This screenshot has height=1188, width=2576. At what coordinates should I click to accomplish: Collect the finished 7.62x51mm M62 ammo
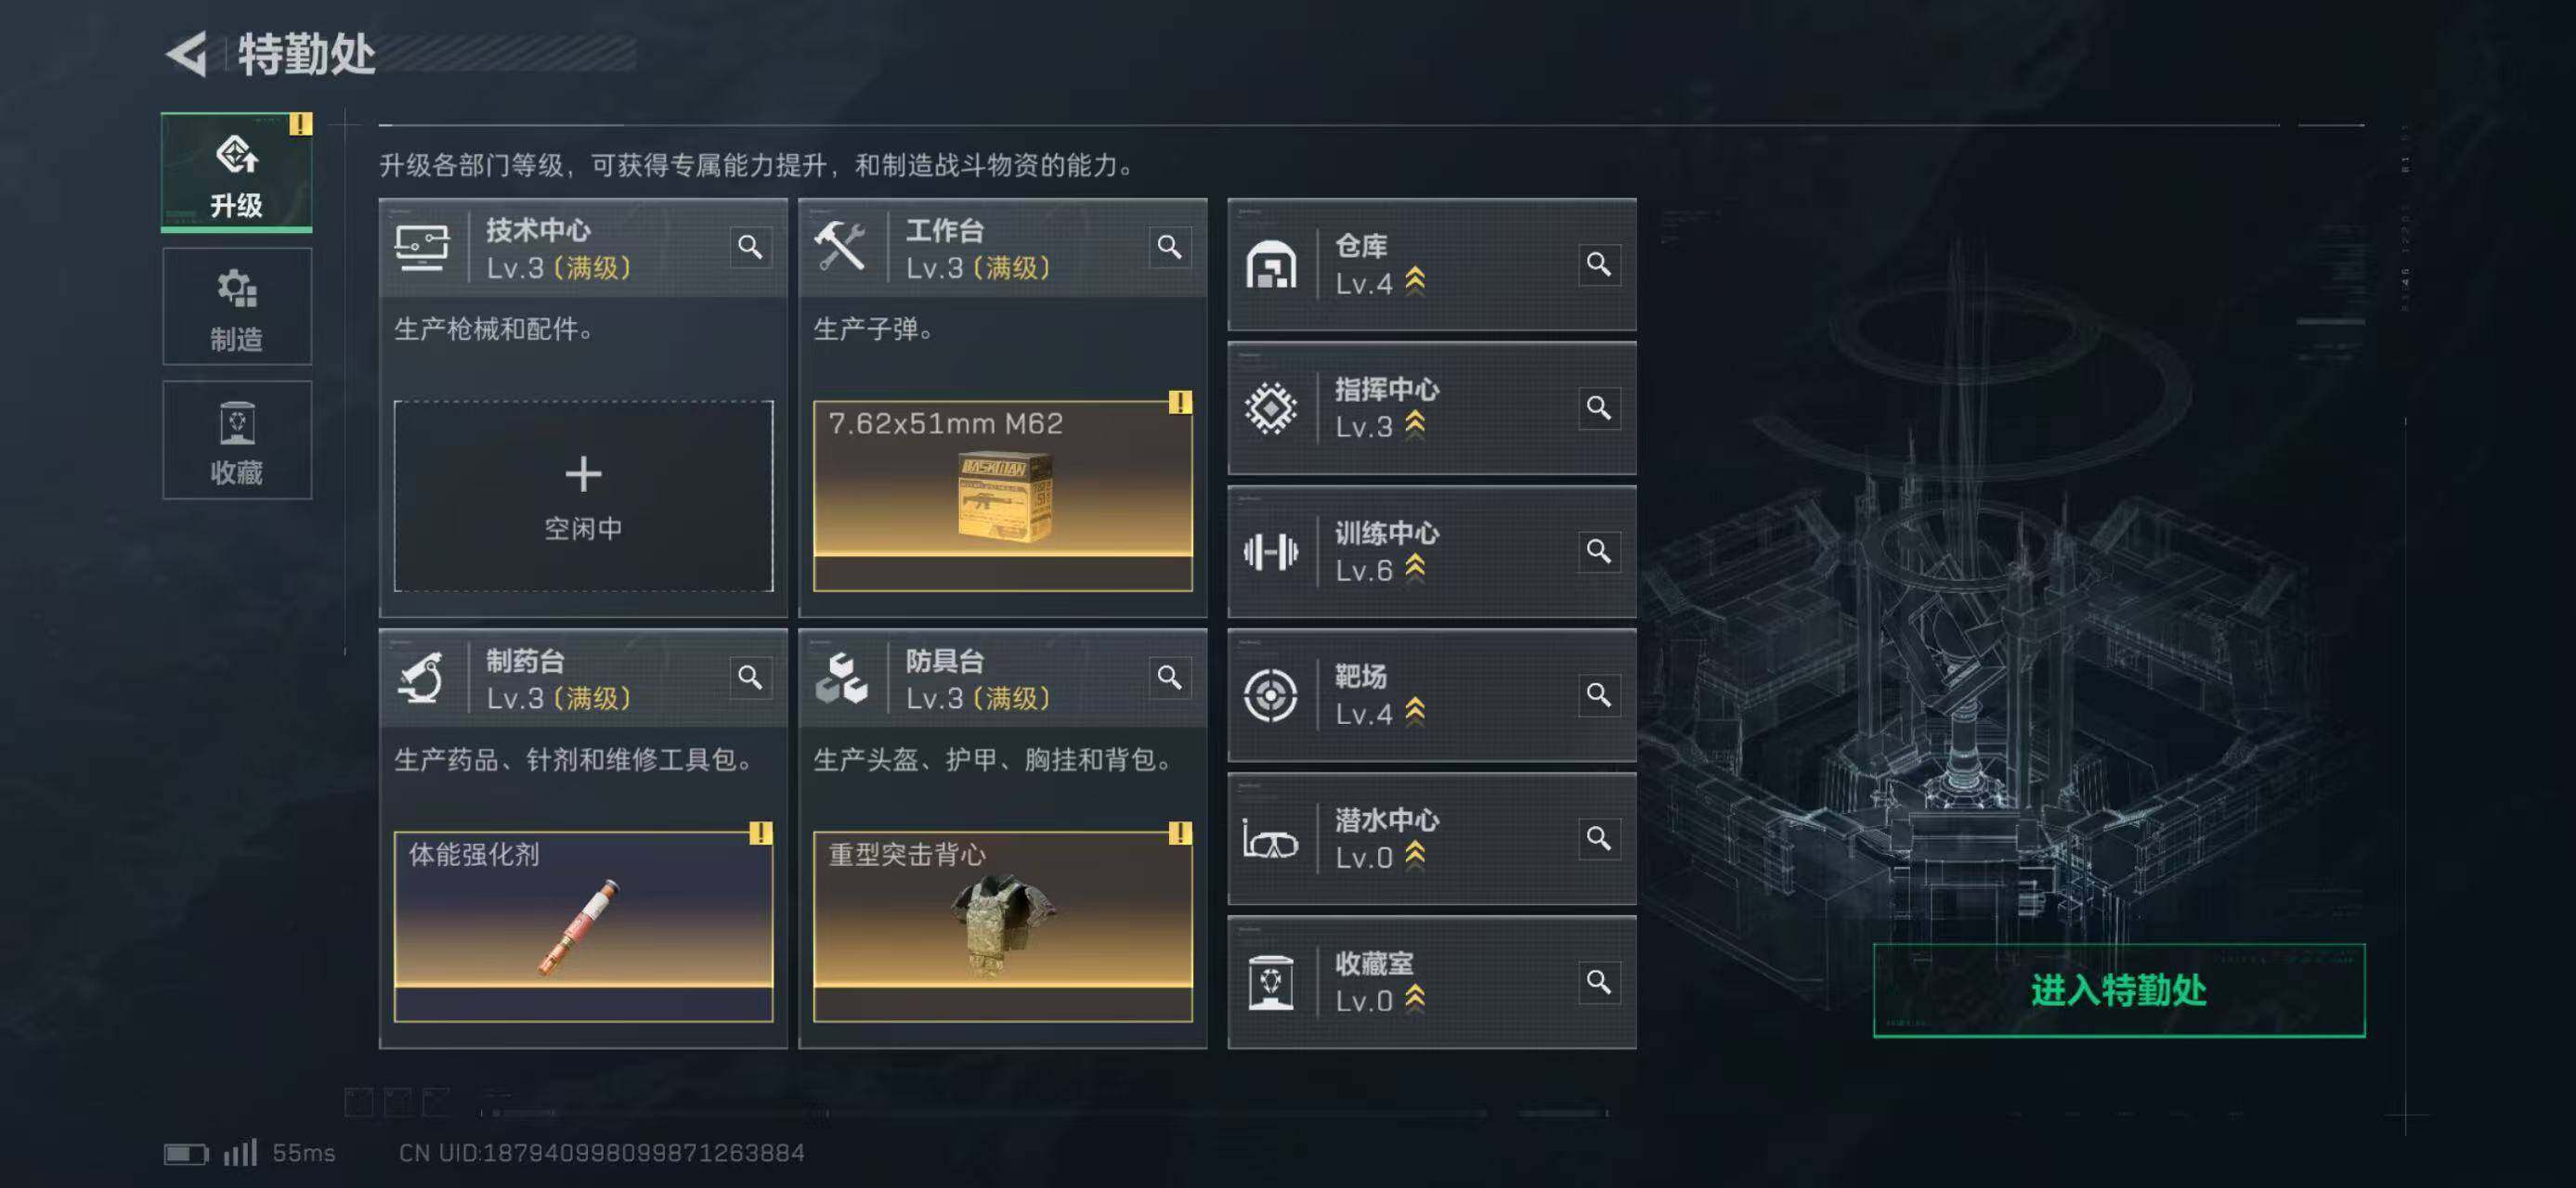pos(1003,497)
